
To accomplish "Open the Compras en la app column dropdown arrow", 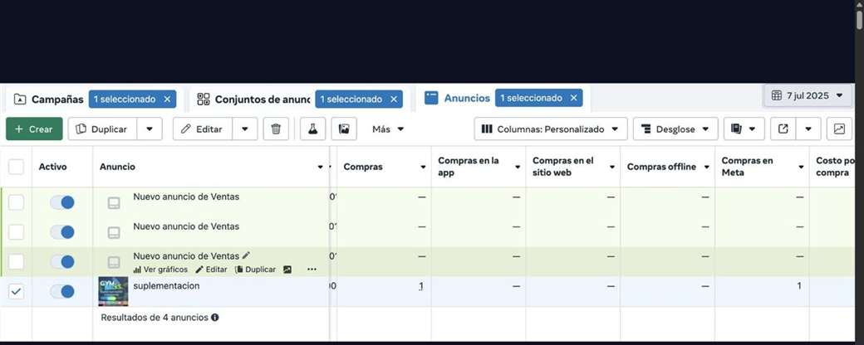I will (x=518, y=167).
